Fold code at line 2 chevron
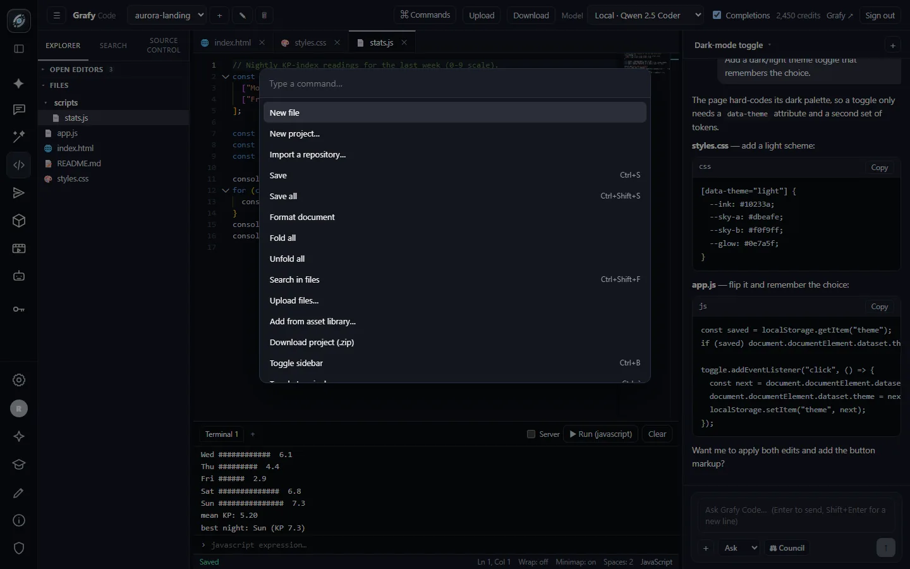Viewport: 910px width, 569px height. click(226, 76)
